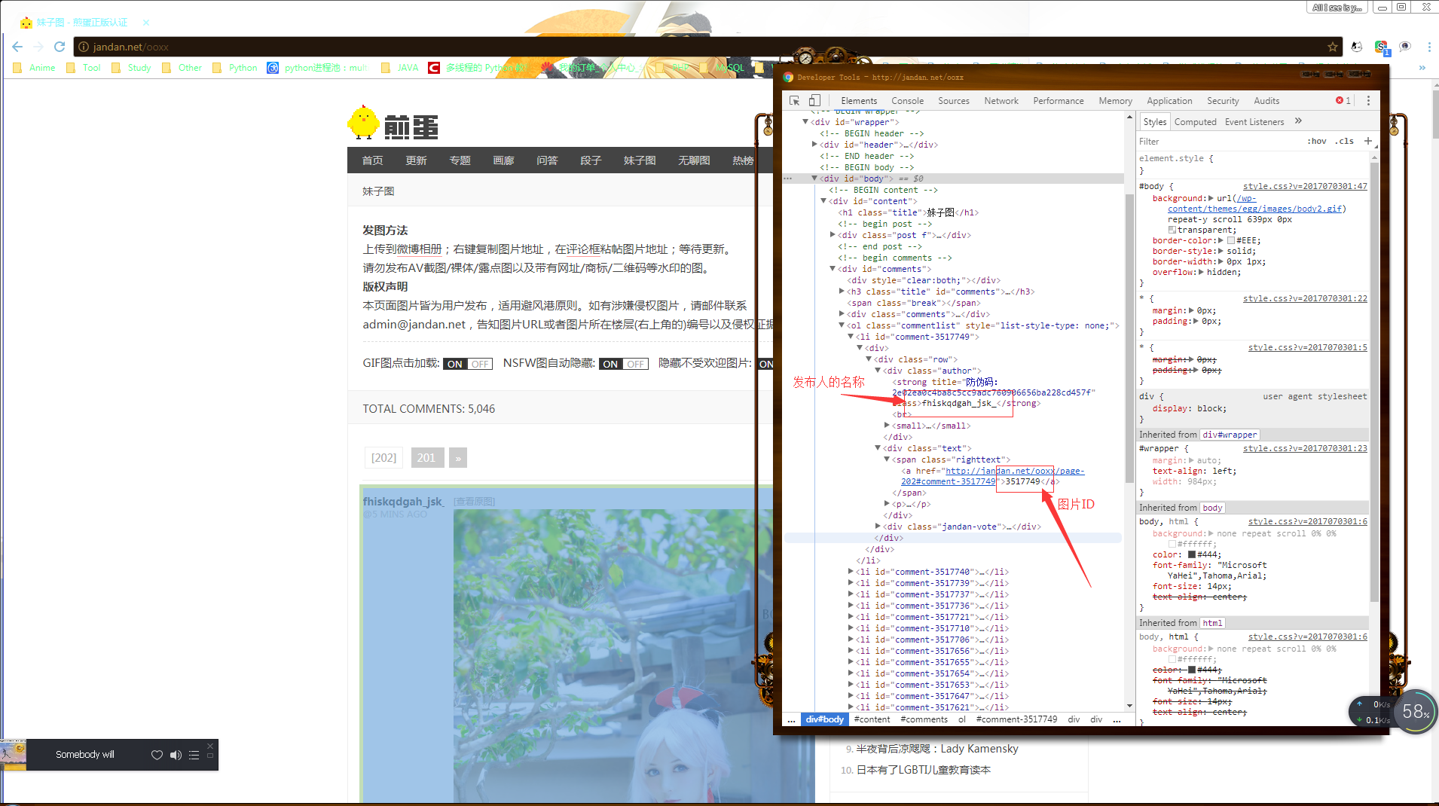The height and width of the screenshot is (806, 1439).
Task: Switch to the Network tab
Action: click(x=1001, y=101)
